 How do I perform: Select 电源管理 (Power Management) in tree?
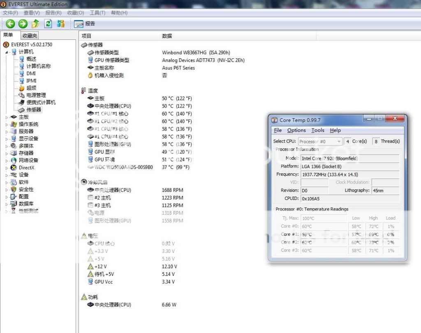(36, 95)
